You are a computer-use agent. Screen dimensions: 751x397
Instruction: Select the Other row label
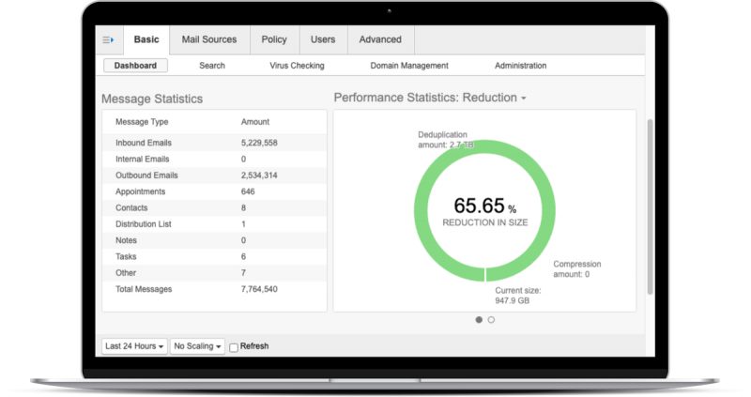pyautogui.click(x=126, y=273)
